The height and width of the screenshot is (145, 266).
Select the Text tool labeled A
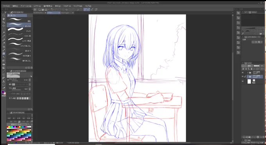(4, 81)
